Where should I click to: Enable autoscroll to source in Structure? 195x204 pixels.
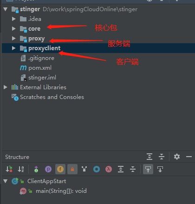(148, 169)
